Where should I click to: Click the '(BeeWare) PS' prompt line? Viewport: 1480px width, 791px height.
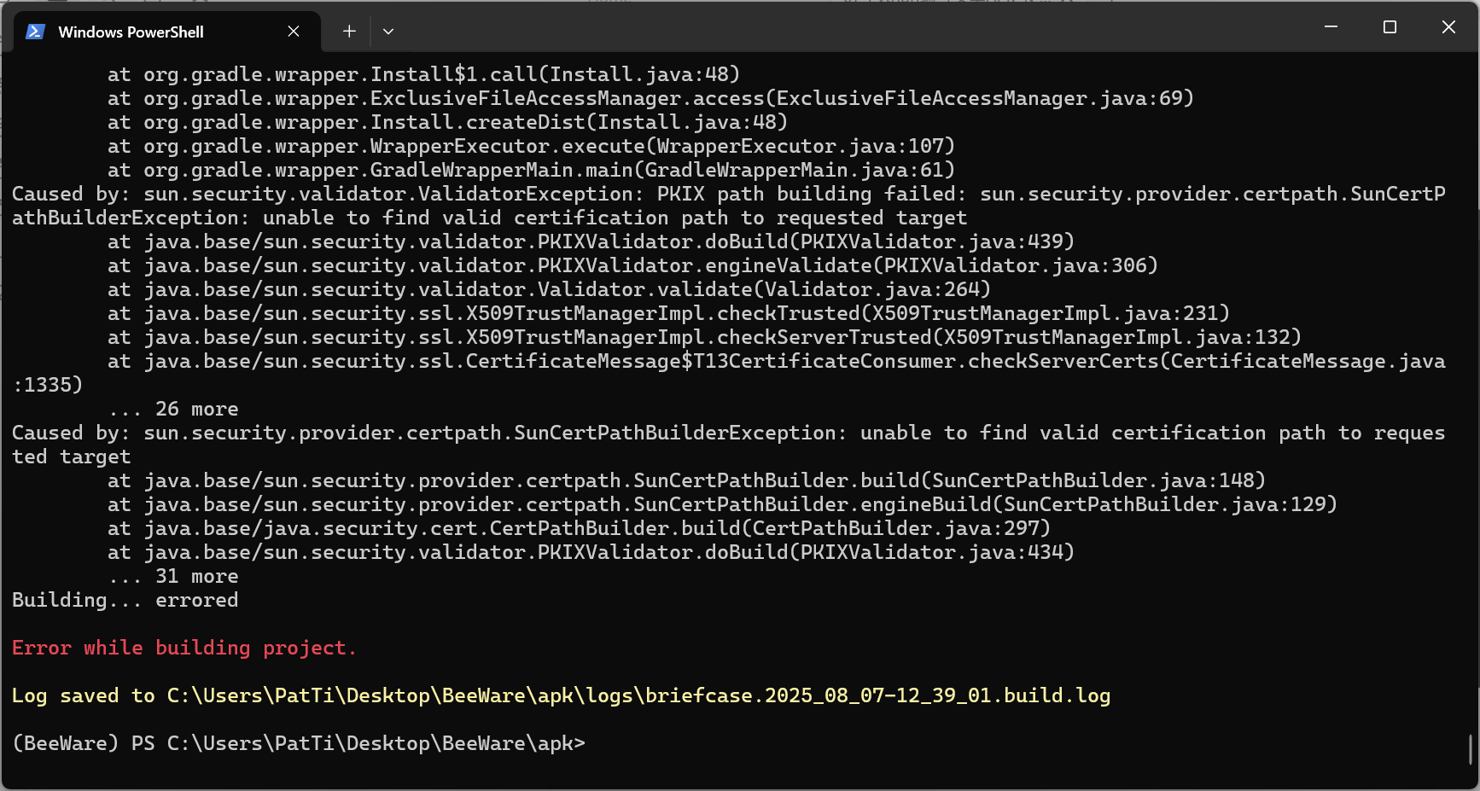299,743
